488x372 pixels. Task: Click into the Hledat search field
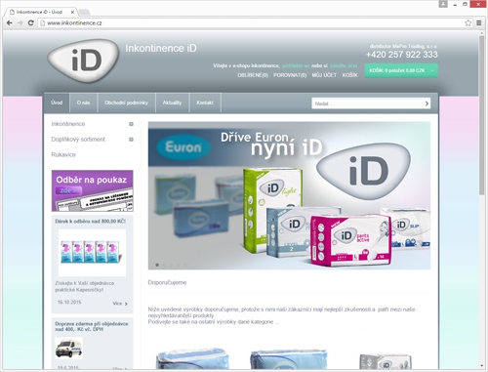click(368, 103)
